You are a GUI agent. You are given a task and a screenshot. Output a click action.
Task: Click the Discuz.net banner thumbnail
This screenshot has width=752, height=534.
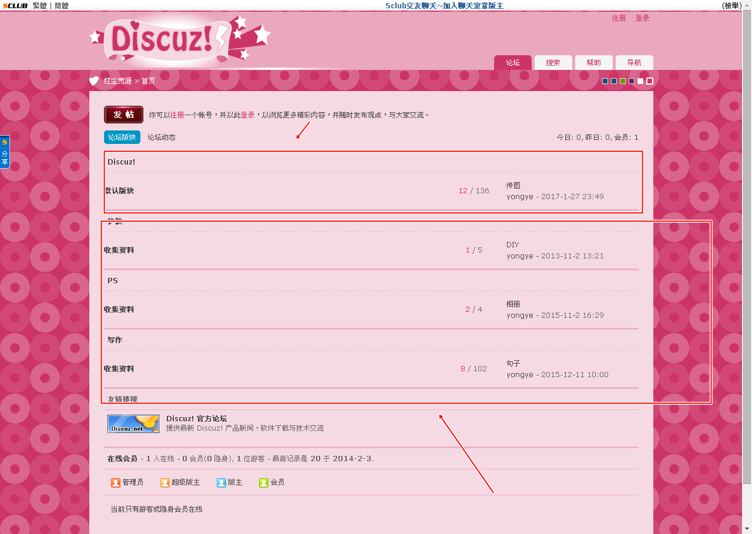coord(133,424)
